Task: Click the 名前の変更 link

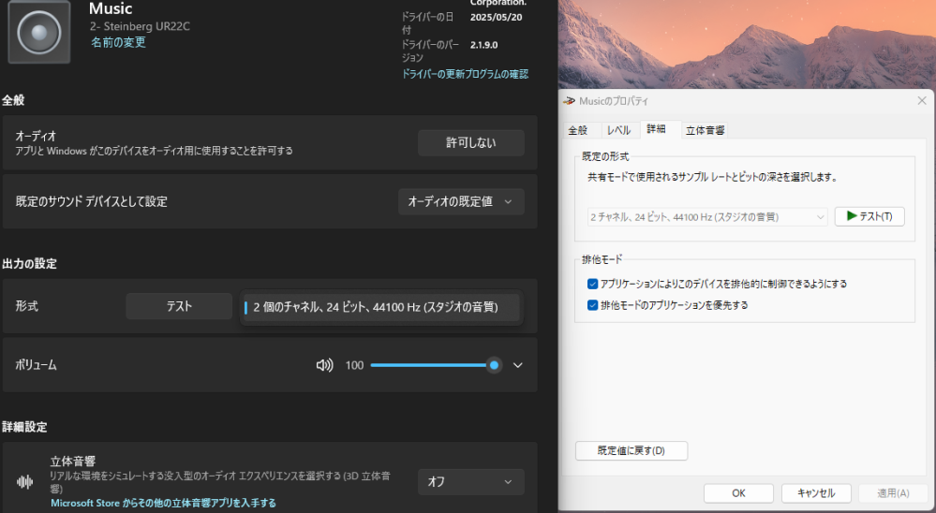Action: pos(118,42)
